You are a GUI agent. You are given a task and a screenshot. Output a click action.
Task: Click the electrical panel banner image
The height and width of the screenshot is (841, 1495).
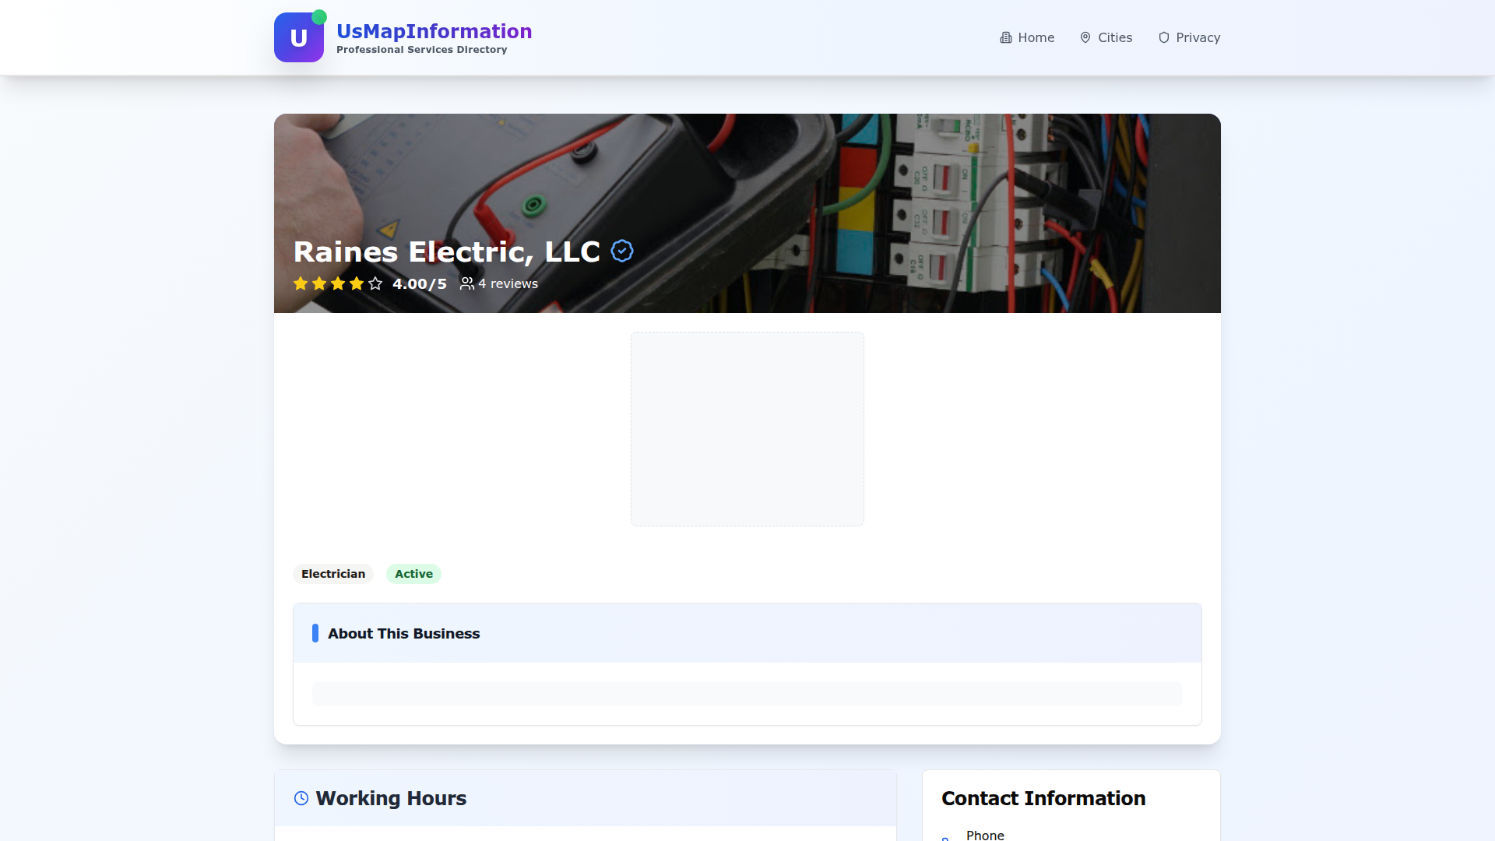[747, 213]
